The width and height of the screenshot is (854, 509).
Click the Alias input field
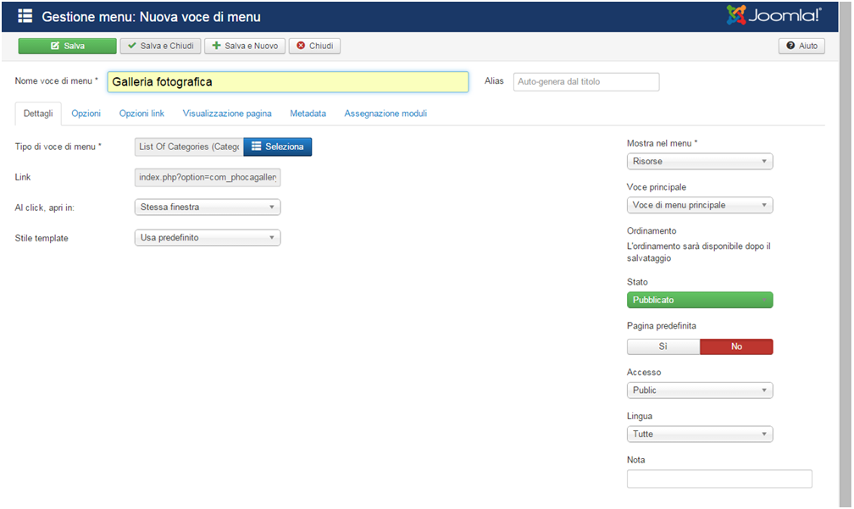pos(585,81)
